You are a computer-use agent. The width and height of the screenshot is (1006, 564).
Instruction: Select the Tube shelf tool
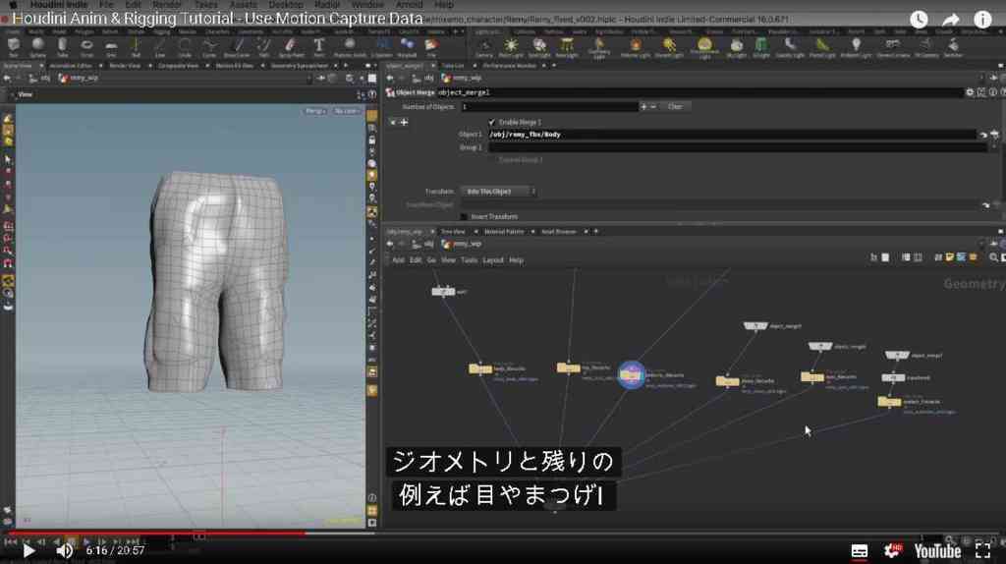coord(62,46)
